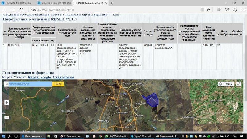Open the Карта Yandex link
This screenshot has height=139, width=247.
(14, 77)
